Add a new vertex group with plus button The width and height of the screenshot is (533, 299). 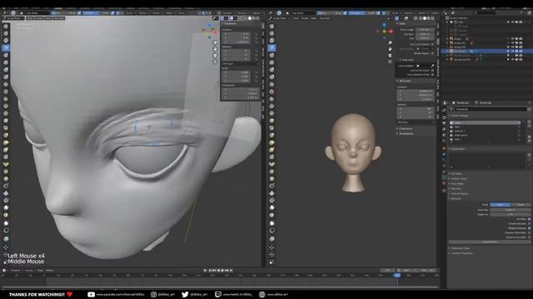530,122
